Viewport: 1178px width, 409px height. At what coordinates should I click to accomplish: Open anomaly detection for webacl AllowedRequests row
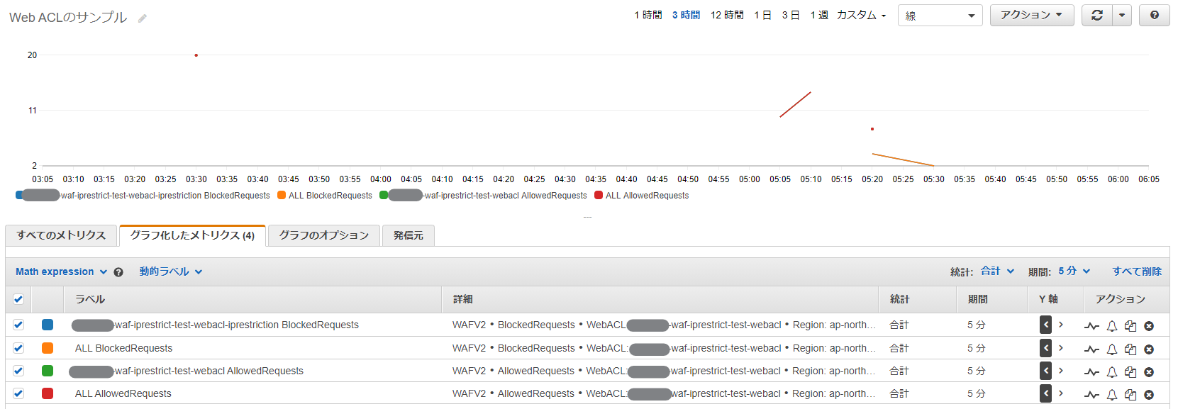point(1091,372)
